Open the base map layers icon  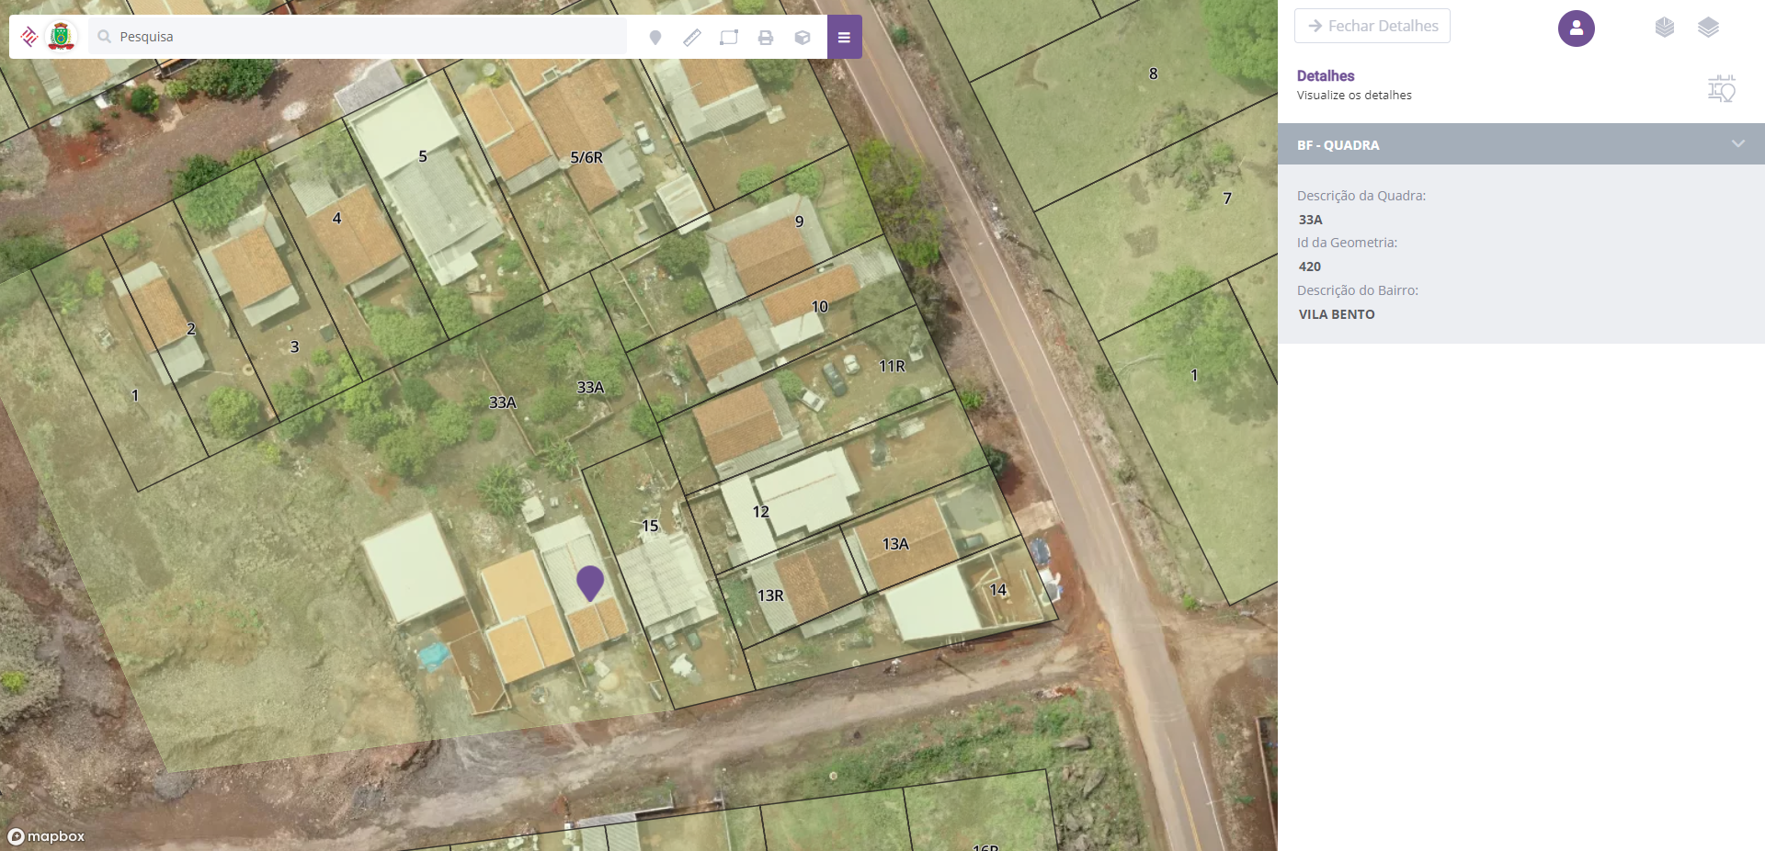coord(1665,28)
